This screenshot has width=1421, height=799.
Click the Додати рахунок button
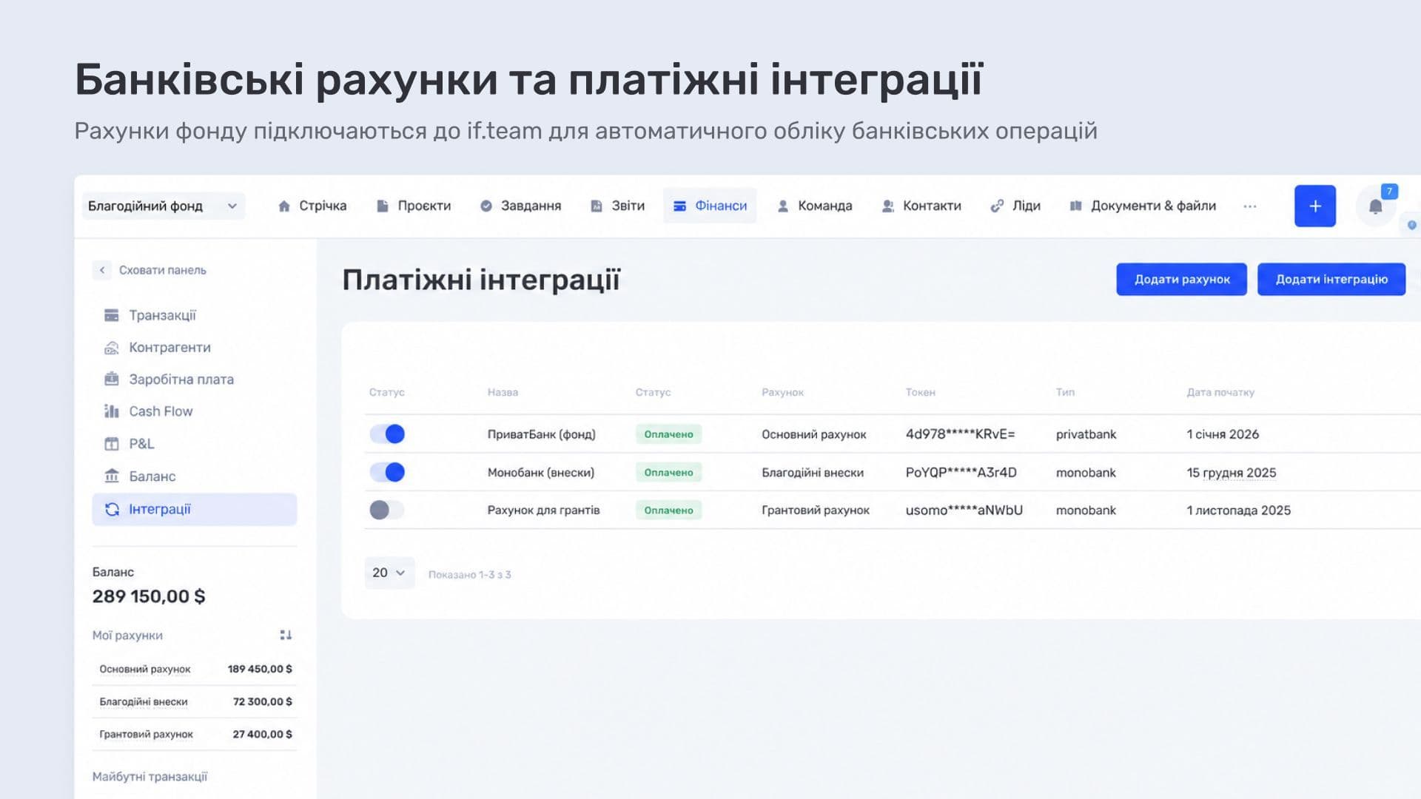(x=1182, y=280)
